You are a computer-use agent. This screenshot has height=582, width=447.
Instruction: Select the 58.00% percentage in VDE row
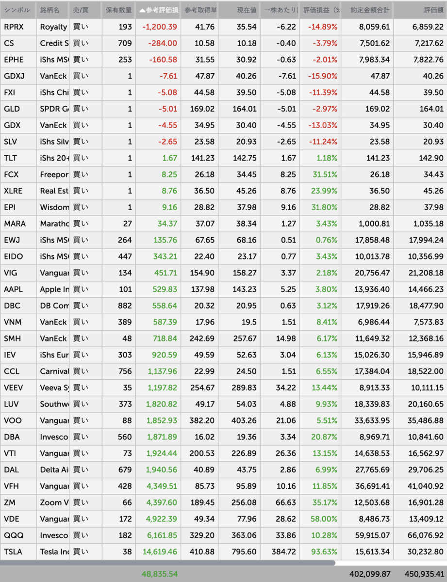pos(324,519)
